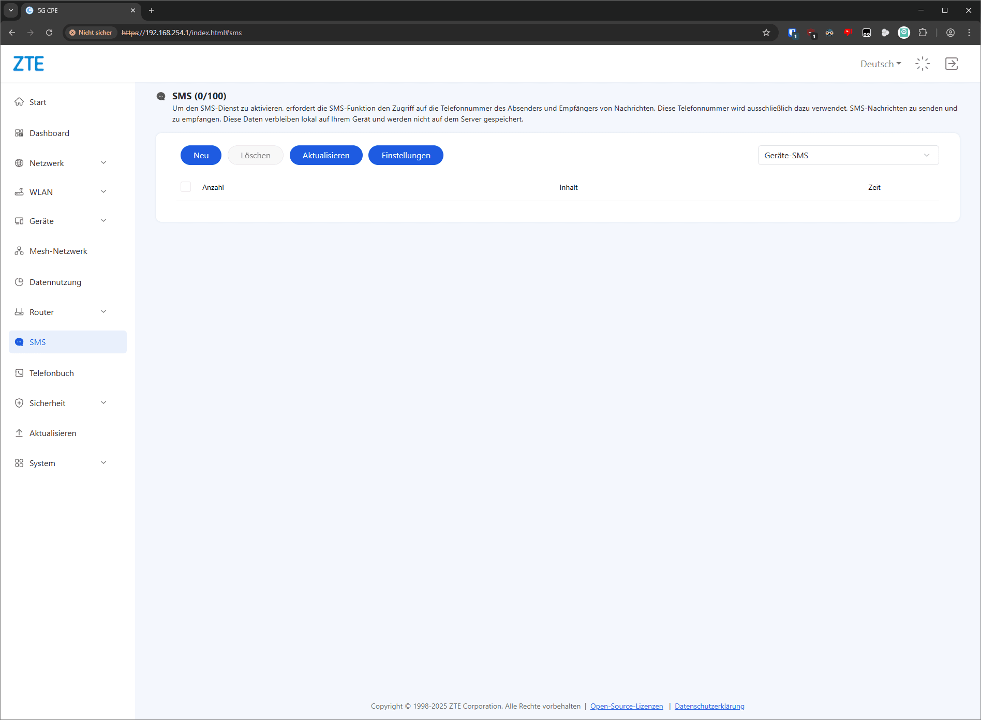The width and height of the screenshot is (981, 720).
Task: Click the Löschen button
Action: (x=256, y=155)
